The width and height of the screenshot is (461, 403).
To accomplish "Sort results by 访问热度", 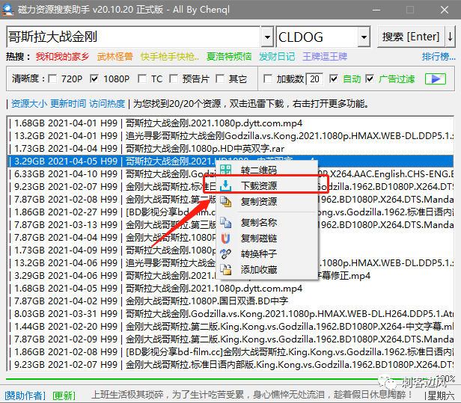I will pyautogui.click(x=107, y=103).
